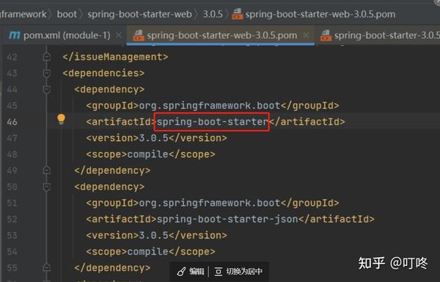Screen dimensions: 440x282
Task: Select the 3.0.5 breadcrumb segment
Action: [x=213, y=14]
